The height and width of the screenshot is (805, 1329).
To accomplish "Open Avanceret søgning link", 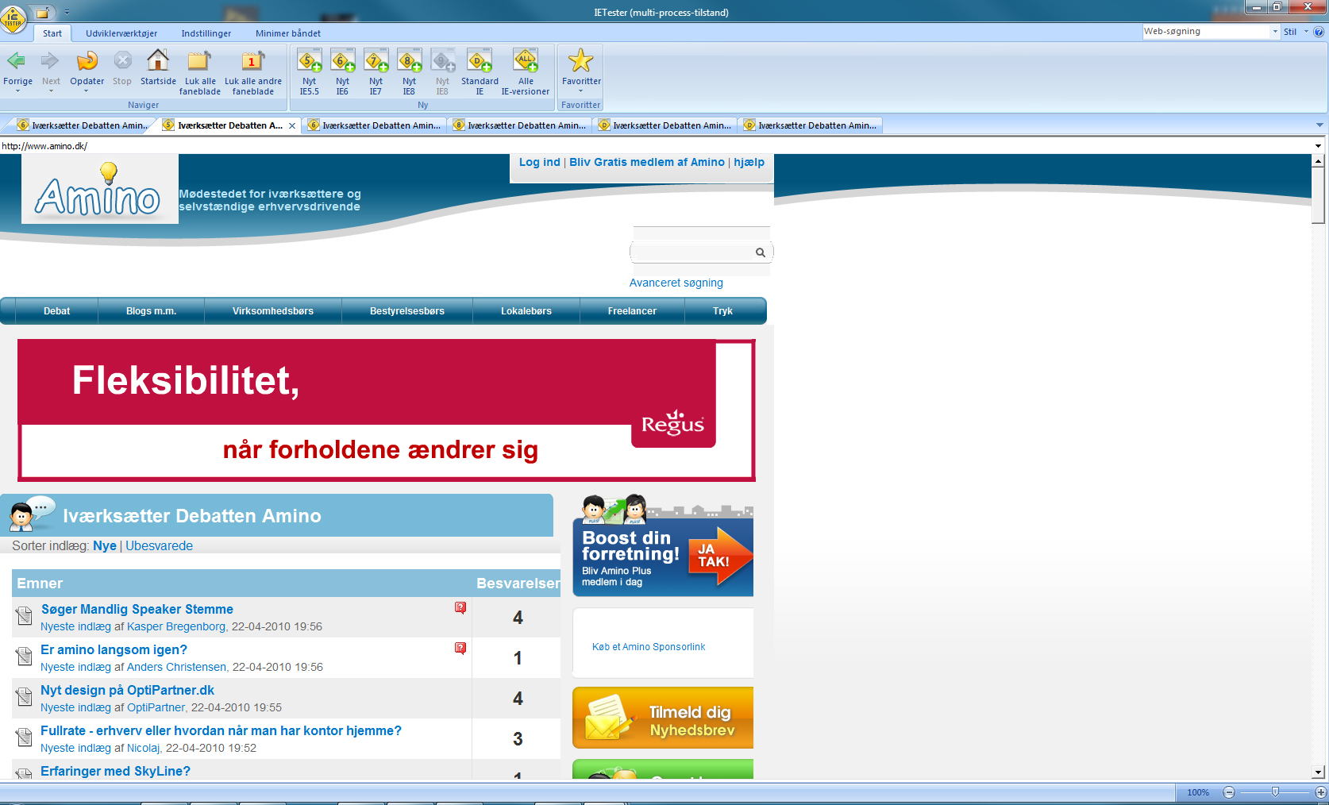I will click(x=676, y=283).
